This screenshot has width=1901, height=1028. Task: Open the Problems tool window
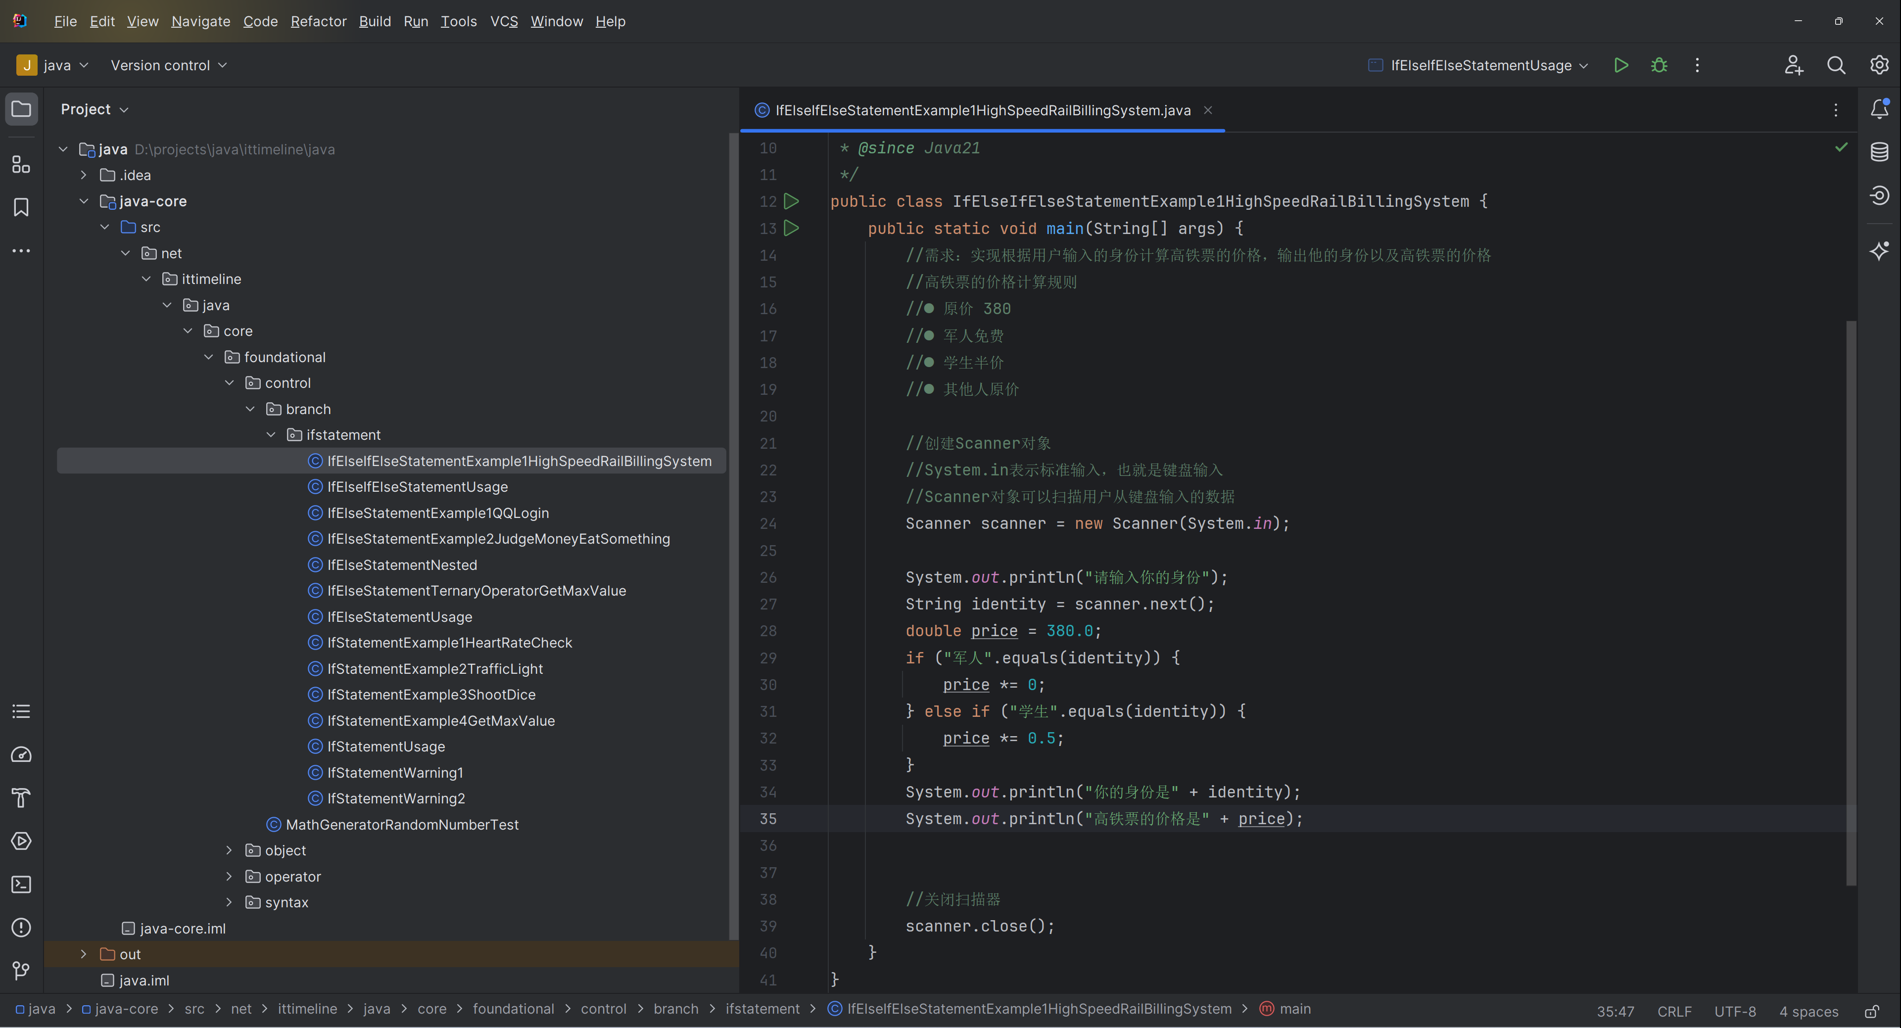(21, 927)
